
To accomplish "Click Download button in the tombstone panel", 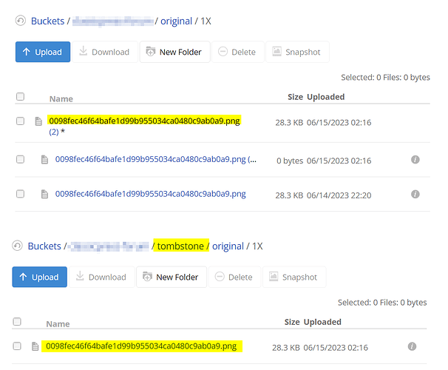I will (102, 277).
